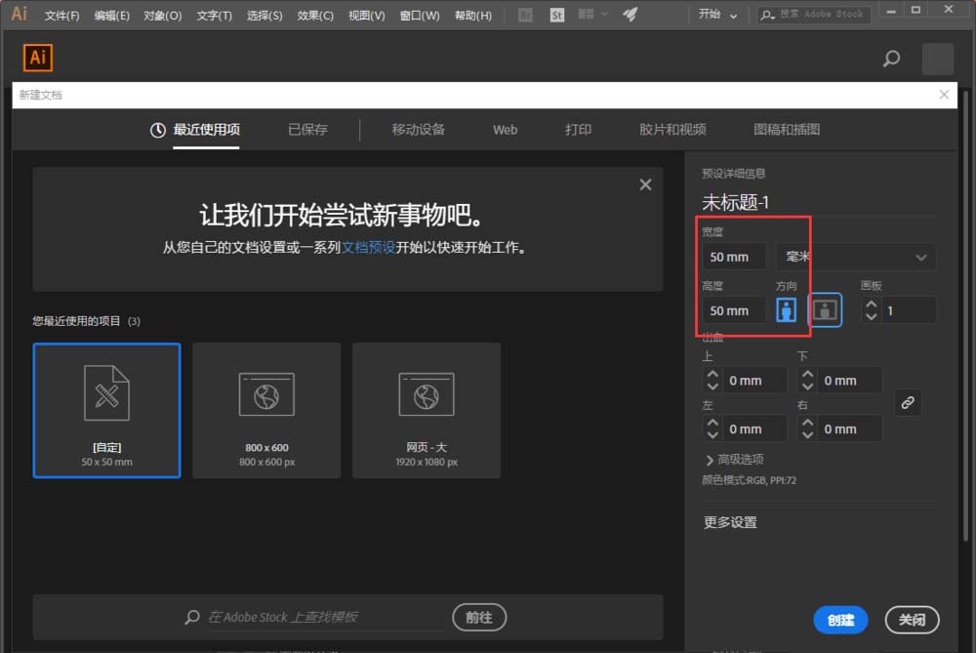Click the Creative Cloud sync rocket icon
Viewport: 976px width, 653px height.
tap(629, 14)
